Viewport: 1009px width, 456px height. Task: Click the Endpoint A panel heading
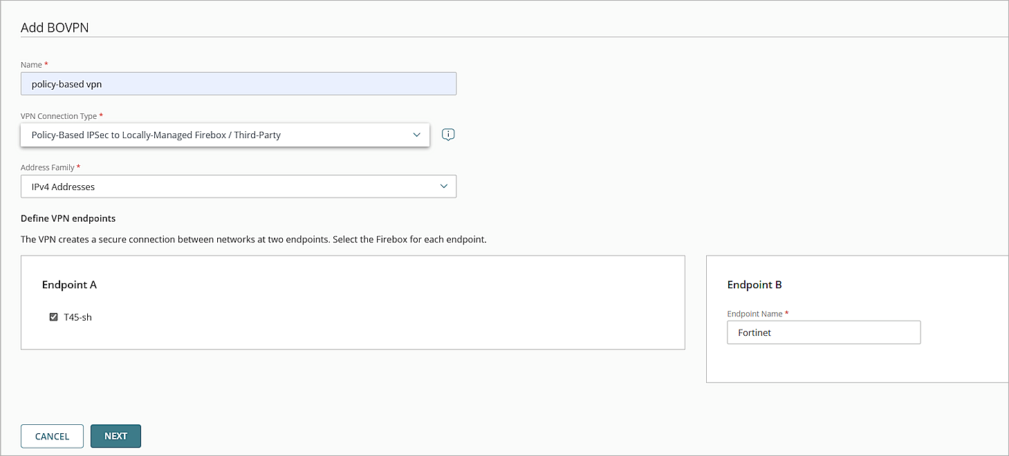pos(69,285)
